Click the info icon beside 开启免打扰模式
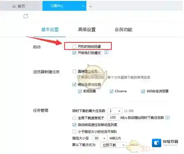 pos(107,53)
